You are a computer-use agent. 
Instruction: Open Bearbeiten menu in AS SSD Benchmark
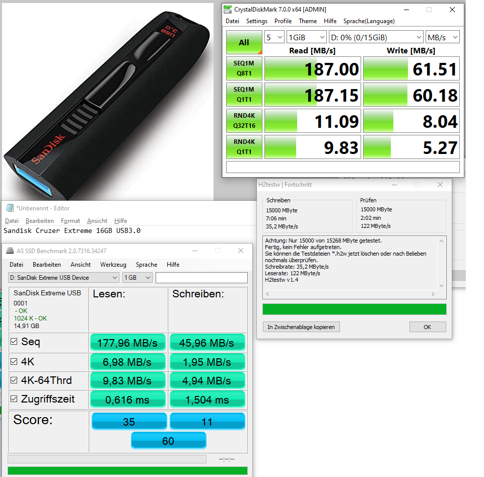click(47, 265)
